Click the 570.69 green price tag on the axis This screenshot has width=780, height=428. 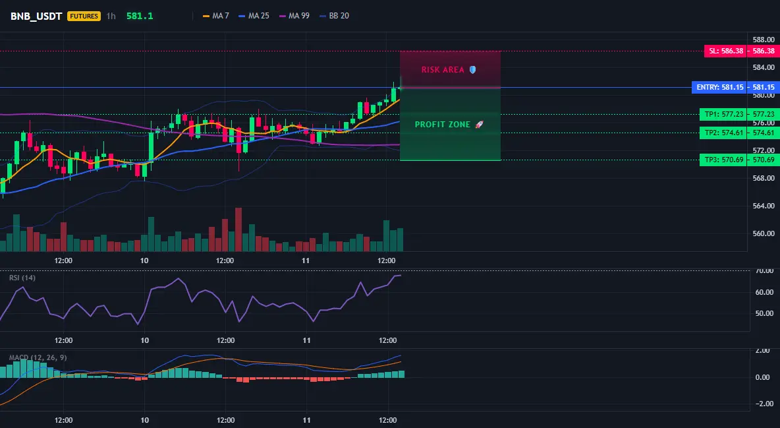click(764, 160)
